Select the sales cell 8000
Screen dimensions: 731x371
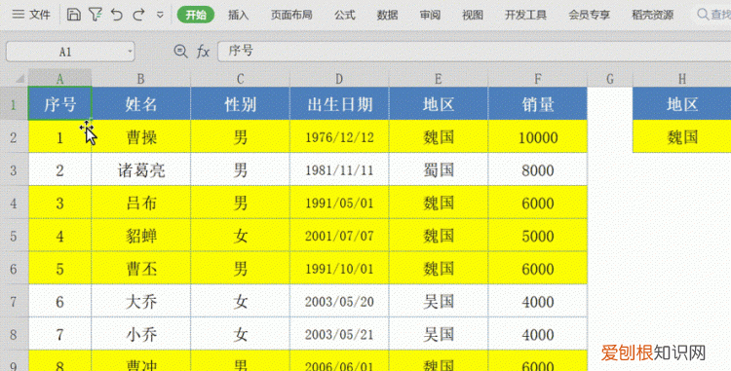[537, 169]
